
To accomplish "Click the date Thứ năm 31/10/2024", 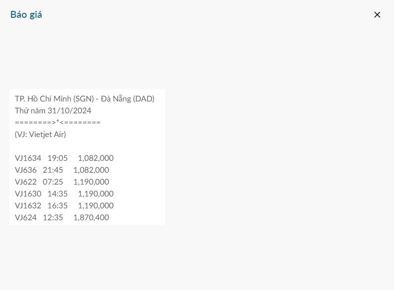I will coord(53,110).
